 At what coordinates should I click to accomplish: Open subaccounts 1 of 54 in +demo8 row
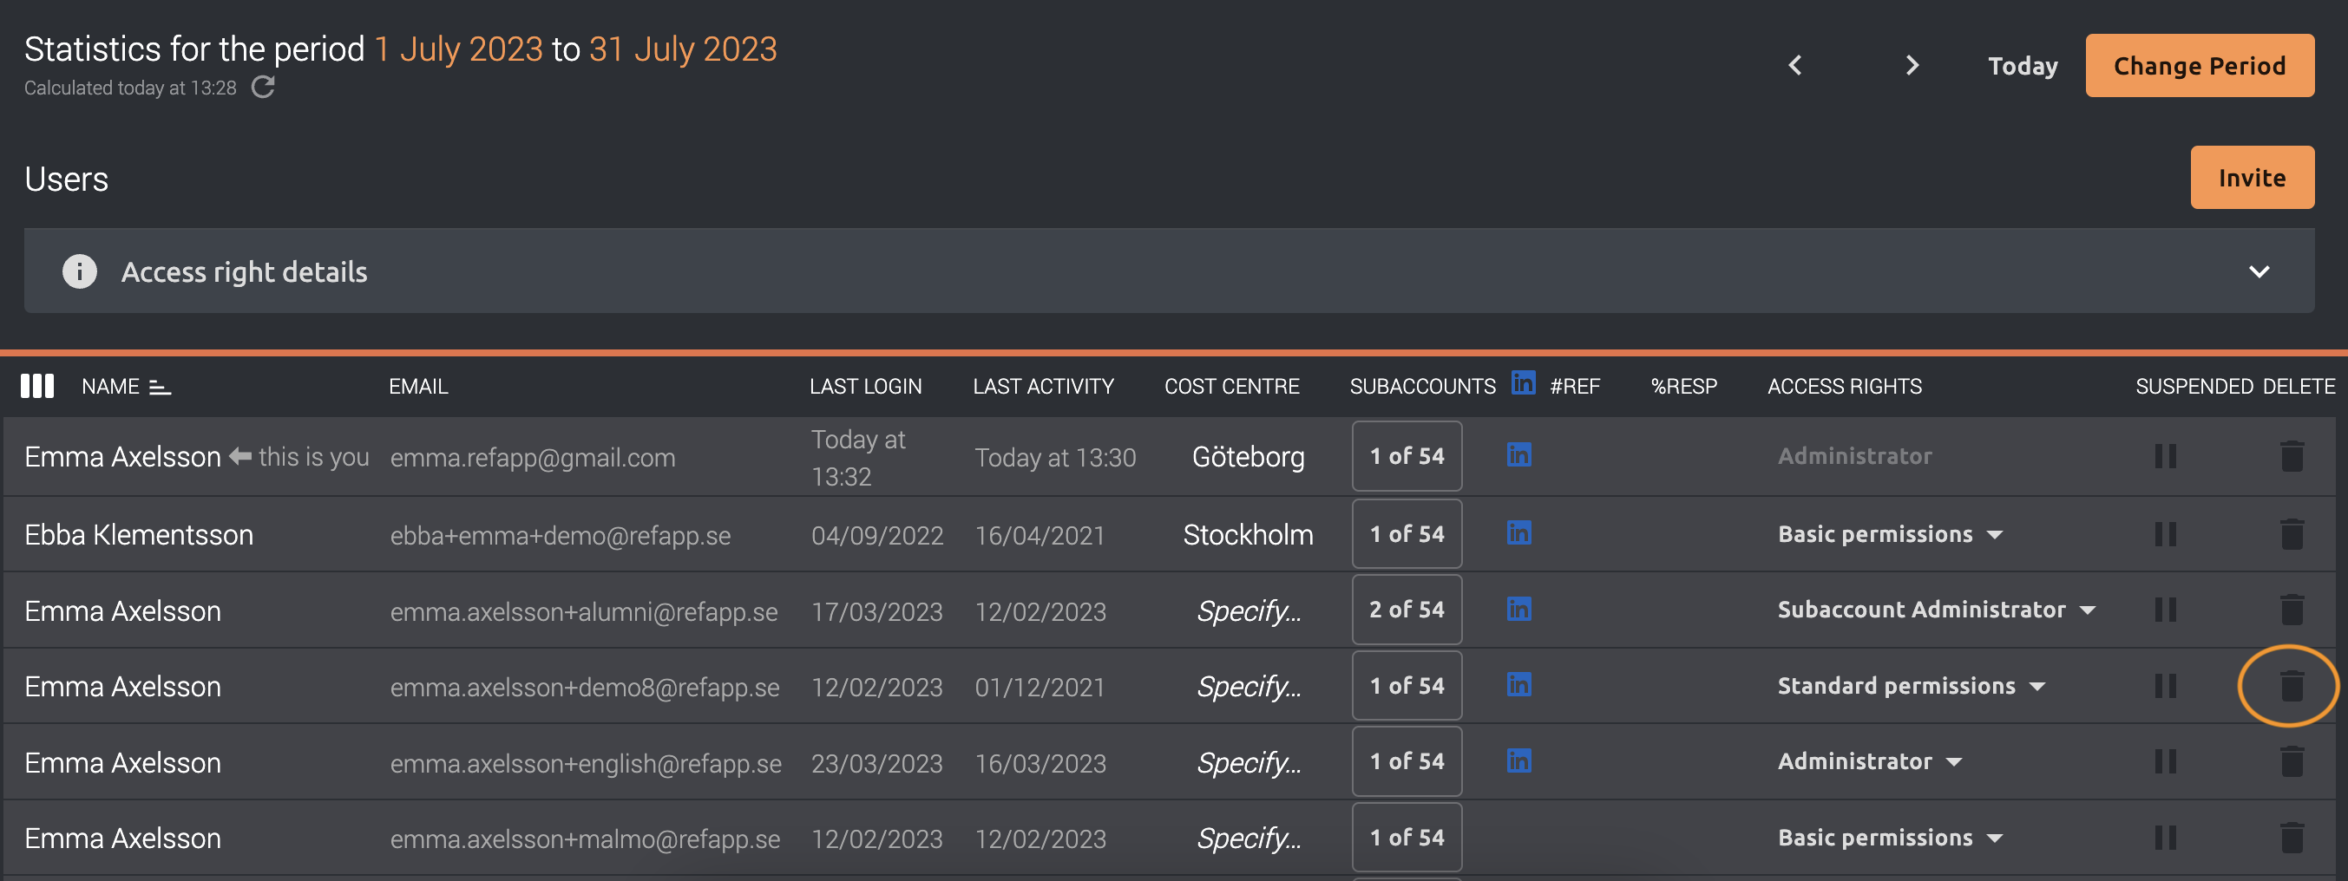1407,686
